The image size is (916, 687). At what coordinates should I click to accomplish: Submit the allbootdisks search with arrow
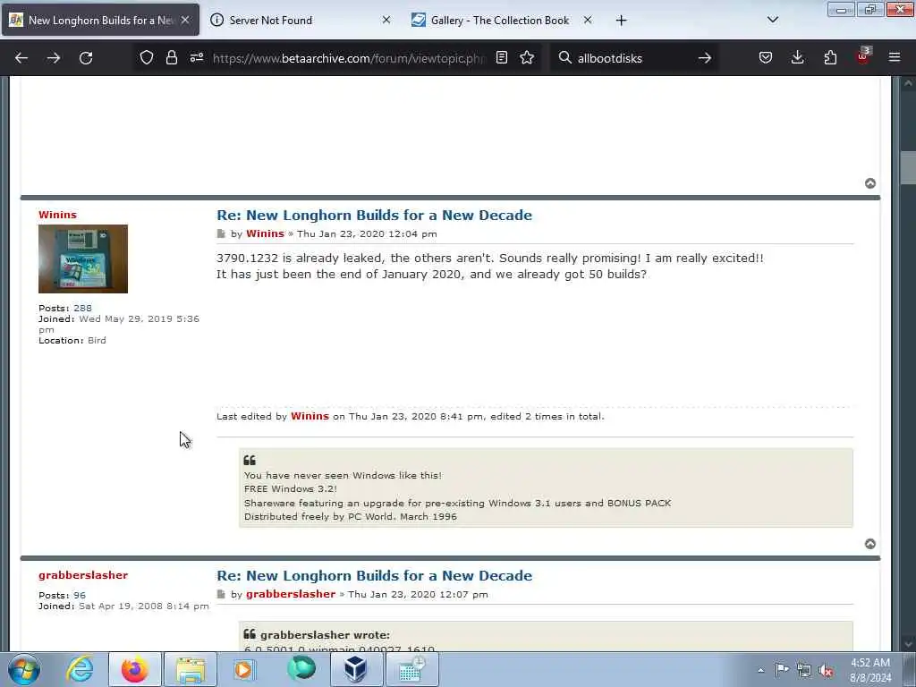click(705, 58)
